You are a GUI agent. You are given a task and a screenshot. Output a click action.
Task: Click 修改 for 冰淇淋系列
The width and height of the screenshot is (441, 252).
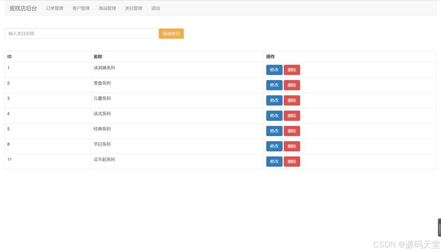coord(274,70)
